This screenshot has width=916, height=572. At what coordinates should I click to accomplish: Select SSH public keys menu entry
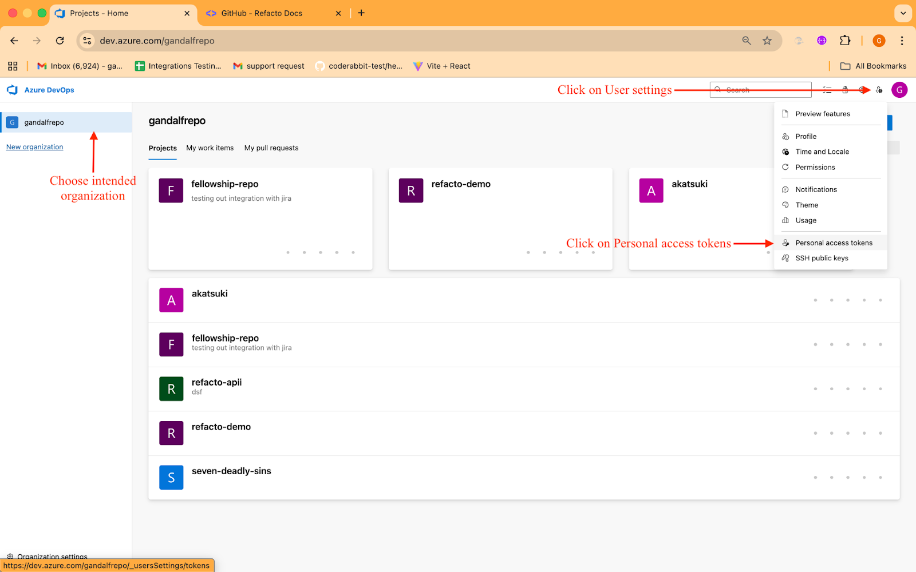831,258
